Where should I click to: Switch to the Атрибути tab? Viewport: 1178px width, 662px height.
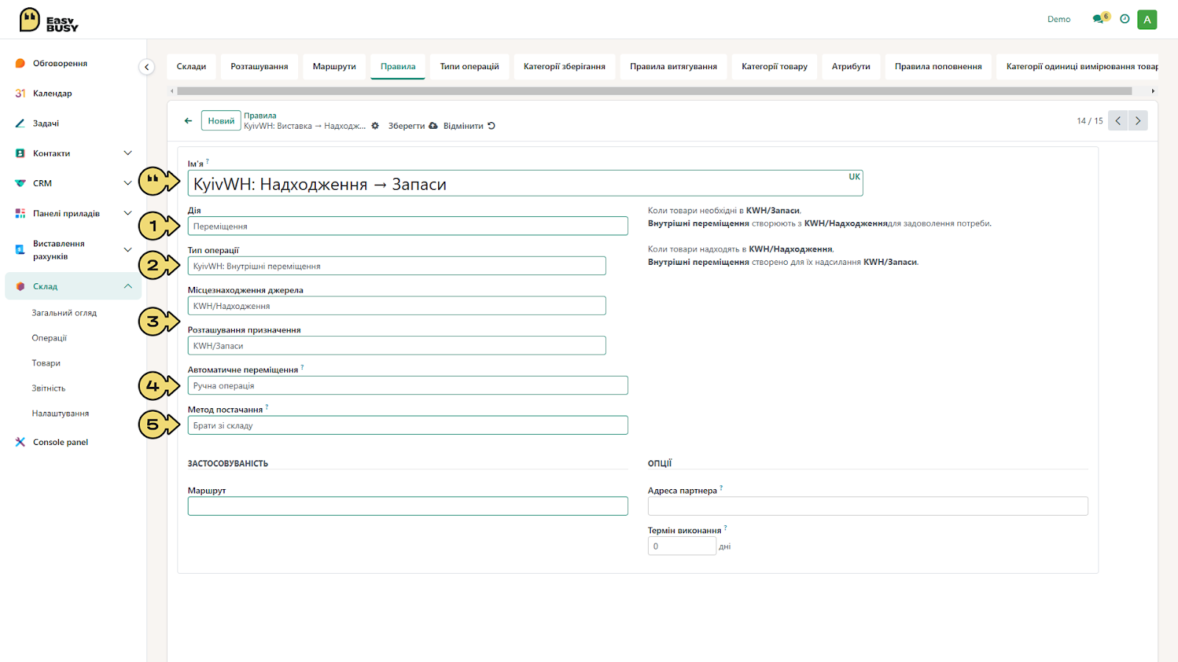point(851,66)
